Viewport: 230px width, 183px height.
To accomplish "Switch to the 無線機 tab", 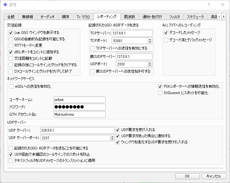I will [28, 17].
